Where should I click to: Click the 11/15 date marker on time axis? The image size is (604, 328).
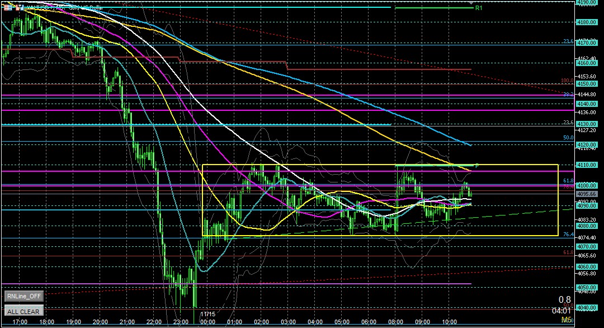208,315
